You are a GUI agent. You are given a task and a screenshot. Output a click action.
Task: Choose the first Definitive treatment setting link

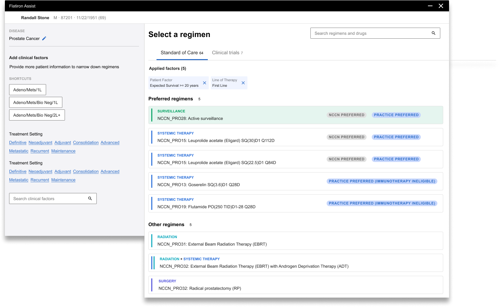pyautogui.click(x=18, y=143)
